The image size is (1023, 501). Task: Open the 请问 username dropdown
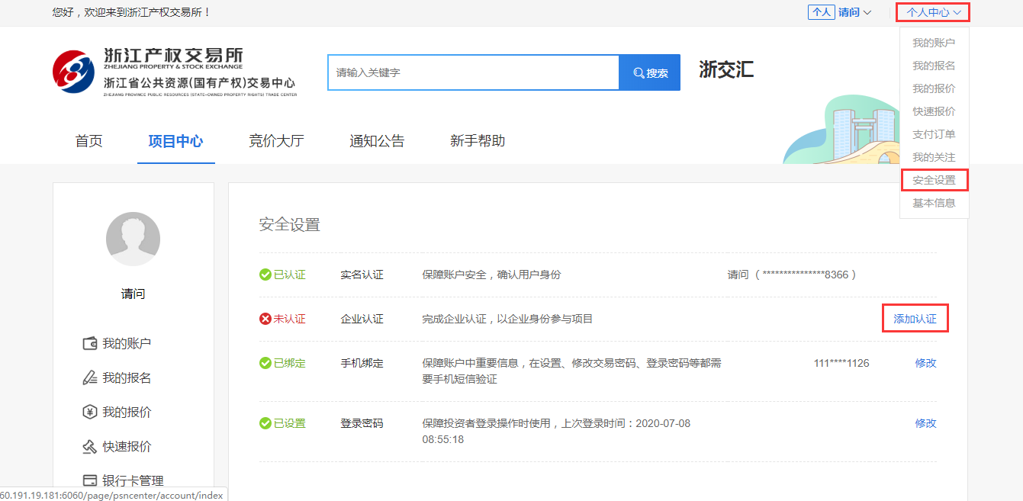(x=854, y=12)
